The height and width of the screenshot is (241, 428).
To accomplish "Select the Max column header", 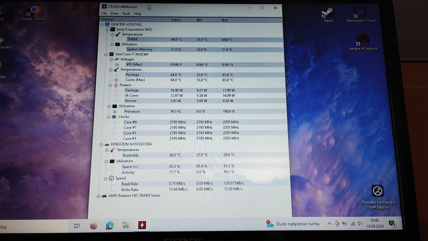I will click(x=232, y=20).
